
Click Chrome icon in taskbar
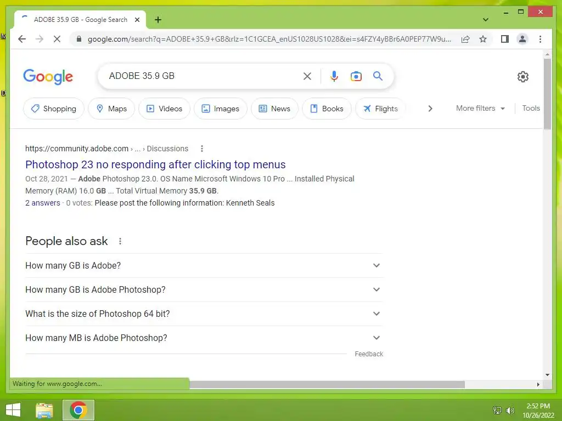pyautogui.click(x=78, y=410)
